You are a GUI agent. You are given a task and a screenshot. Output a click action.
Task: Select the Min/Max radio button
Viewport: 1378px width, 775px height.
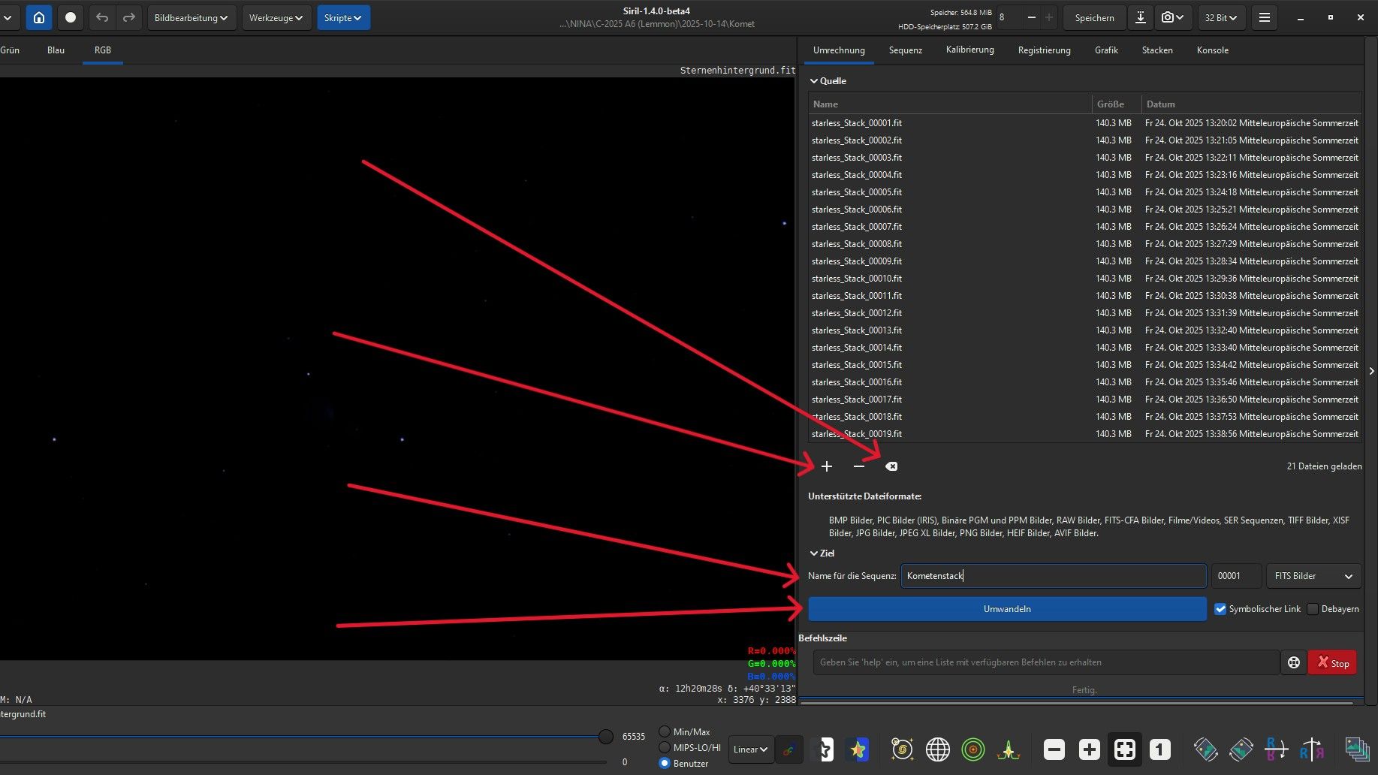(x=665, y=731)
